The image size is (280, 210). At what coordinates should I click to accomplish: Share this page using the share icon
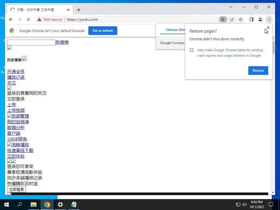pyautogui.click(x=232, y=19)
